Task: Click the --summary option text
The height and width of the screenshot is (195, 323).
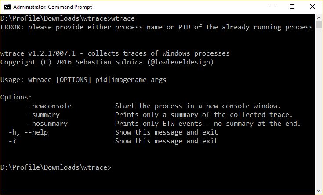Action: [42, 115]
